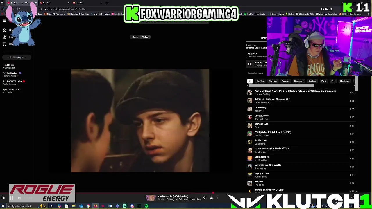372x209 pixels.
Task: Select the Pop filter chip
Action: (x=333, y=81)
